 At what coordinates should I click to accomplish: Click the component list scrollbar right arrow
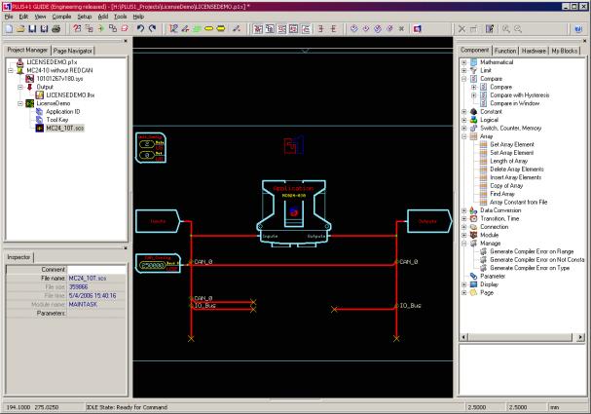coord(581,337)
